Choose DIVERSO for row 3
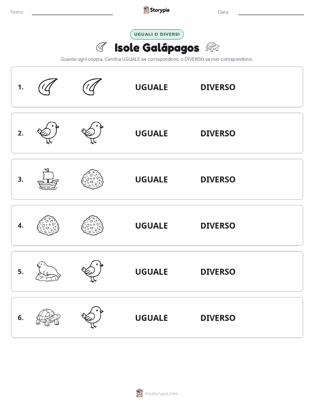Image resolution: width=314 pixels, height=406 pixels. 218,179
